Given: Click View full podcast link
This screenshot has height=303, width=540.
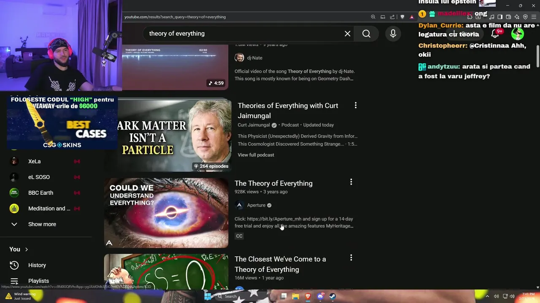Looking at the screenshot, I should click(x=256, y=155).
